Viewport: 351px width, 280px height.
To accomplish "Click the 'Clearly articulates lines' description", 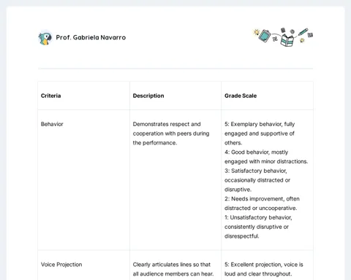I will point(173,269).
